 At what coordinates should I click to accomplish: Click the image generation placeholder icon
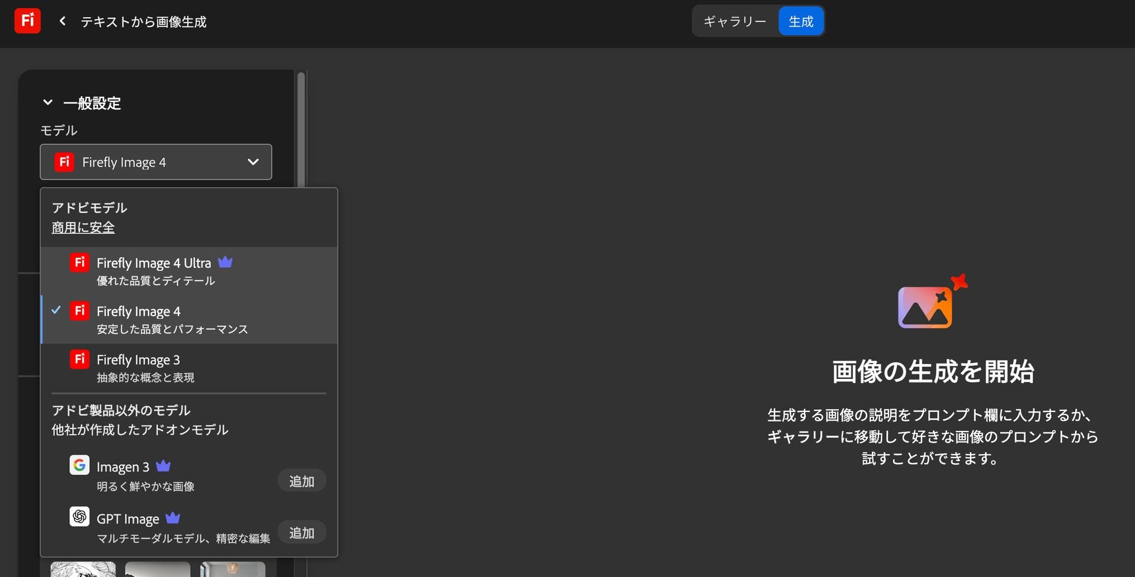932,302
